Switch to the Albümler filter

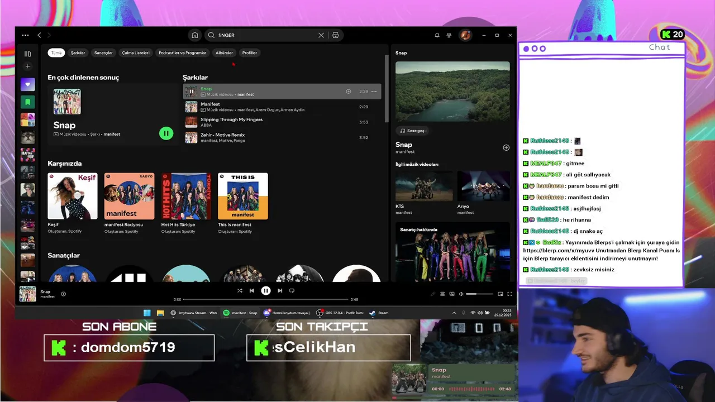tap(224, 53)
